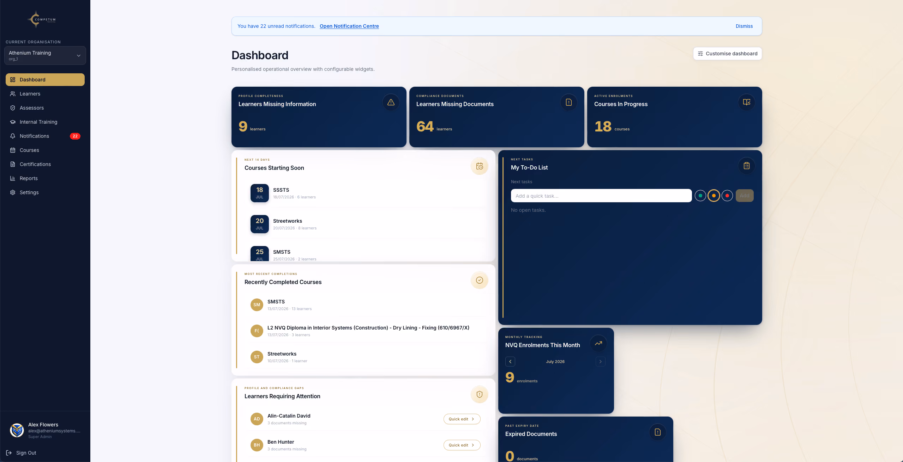This screenshot has height=462, width=903.
Task: Open the completed SMSTS course entry
Action: [x=366, y=305]
